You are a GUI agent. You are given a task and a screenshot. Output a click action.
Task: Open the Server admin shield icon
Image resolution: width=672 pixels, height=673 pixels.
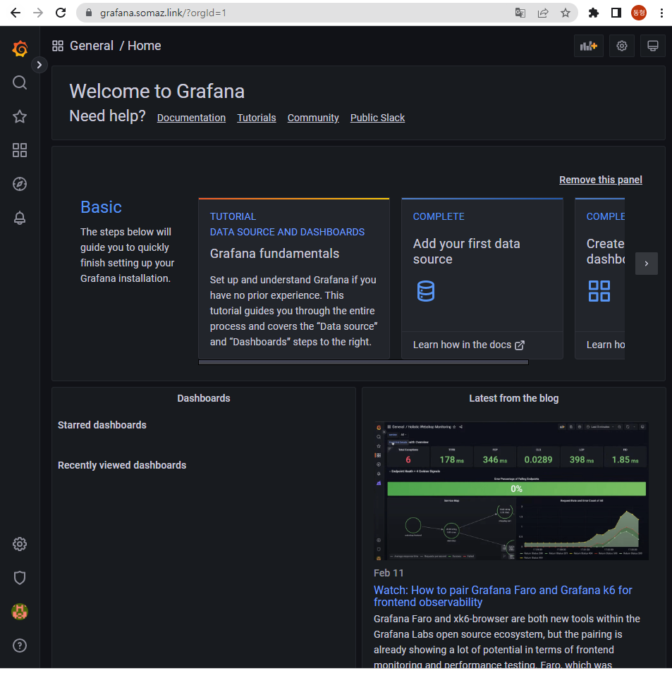click(20, 578)
